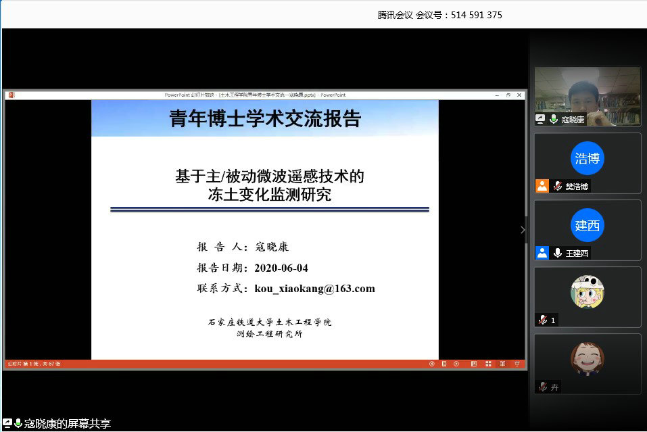Click the email kou_xiaokang@163.com on slide

[x=314, y=289]
